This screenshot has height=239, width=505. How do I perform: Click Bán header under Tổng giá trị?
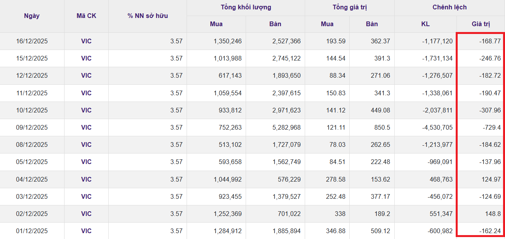coord(372,24)
